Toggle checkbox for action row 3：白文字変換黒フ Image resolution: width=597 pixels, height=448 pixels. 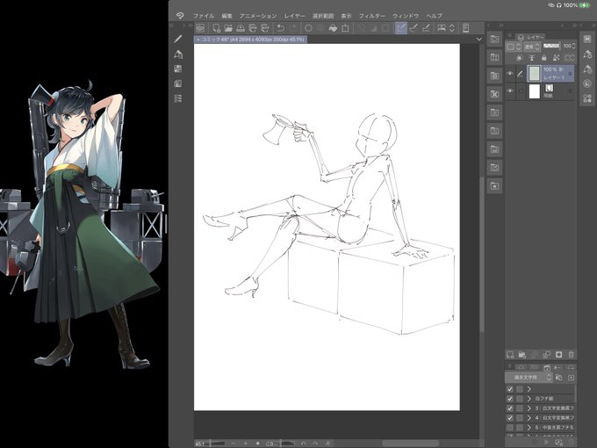[510, 408]
